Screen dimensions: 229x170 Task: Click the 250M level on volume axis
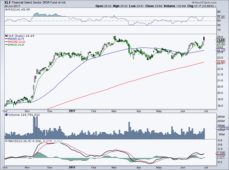(221, 117)
